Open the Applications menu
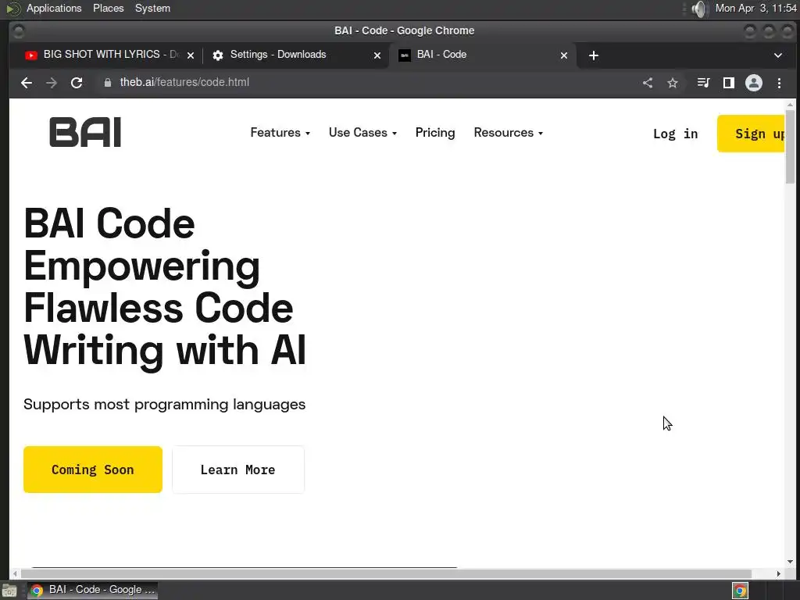The width and height of the screenshot is (800, 600). [x=54, y=8]
